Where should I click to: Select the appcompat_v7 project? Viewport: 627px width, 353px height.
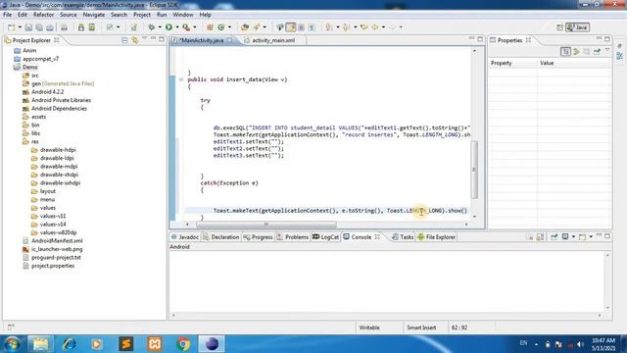click(x=40, y=59)
